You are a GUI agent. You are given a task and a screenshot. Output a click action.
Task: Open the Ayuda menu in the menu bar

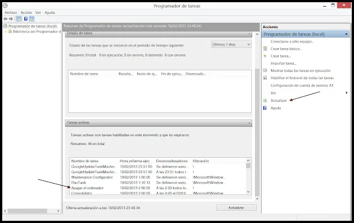pyautogui.click(x=50, y=13)
